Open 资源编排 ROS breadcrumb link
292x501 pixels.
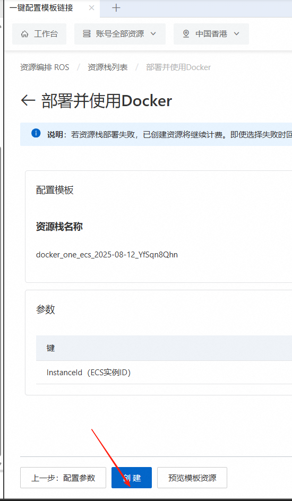click(45, 67)
